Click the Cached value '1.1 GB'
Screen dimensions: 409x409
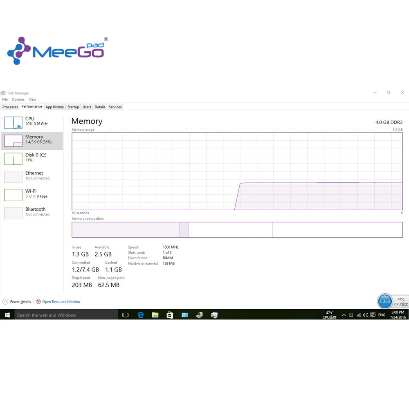pos(113,270)
